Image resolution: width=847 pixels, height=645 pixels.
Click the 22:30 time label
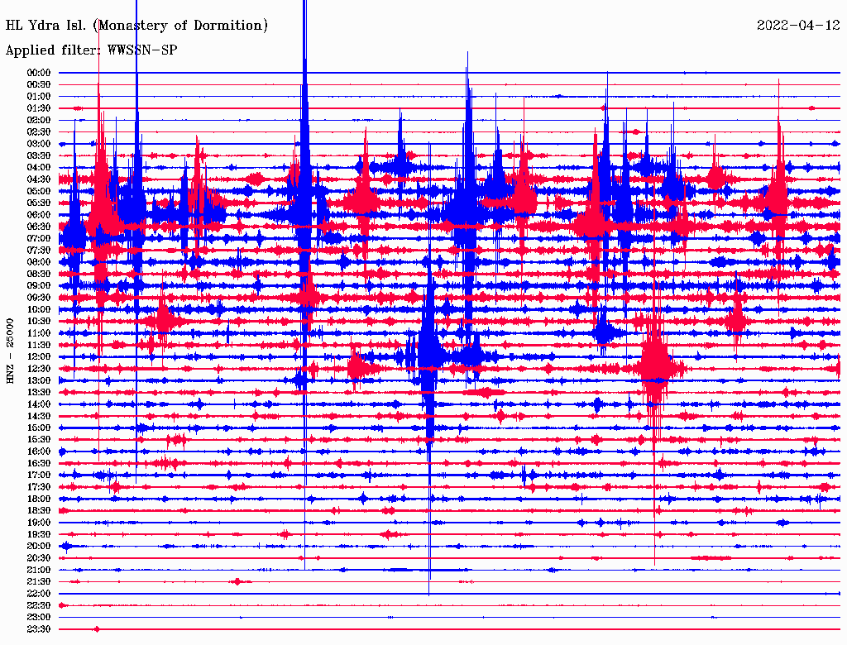click(x=38, y=605)
